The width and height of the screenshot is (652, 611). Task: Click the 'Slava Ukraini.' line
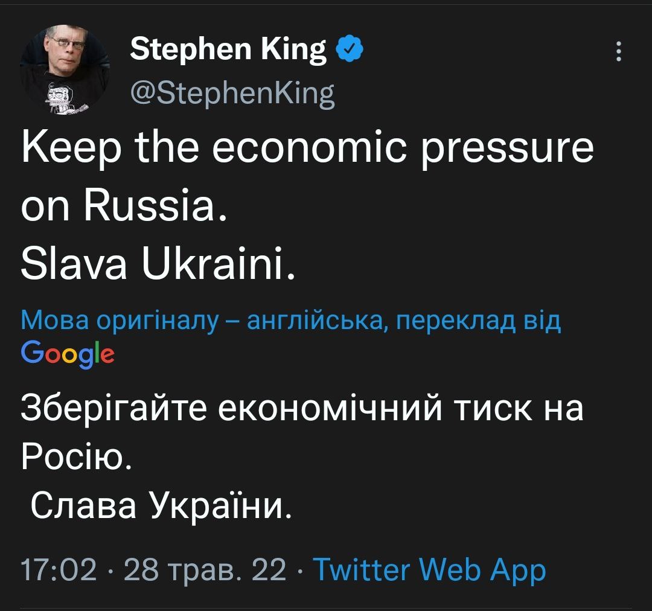(x=158, y=266)
